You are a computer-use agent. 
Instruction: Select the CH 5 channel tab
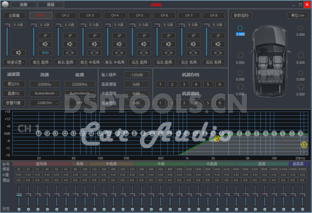pyautogui.click(x=140, y=15)
